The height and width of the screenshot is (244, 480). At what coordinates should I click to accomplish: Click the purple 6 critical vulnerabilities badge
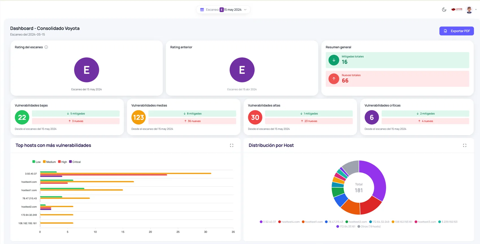pos(372,117)
